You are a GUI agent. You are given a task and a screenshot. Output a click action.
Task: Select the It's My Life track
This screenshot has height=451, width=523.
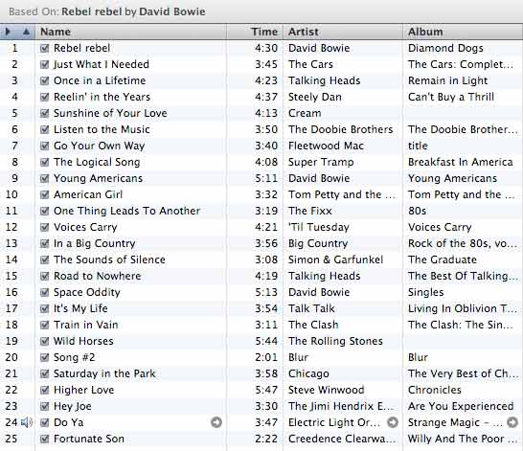[x=80, y=308]
